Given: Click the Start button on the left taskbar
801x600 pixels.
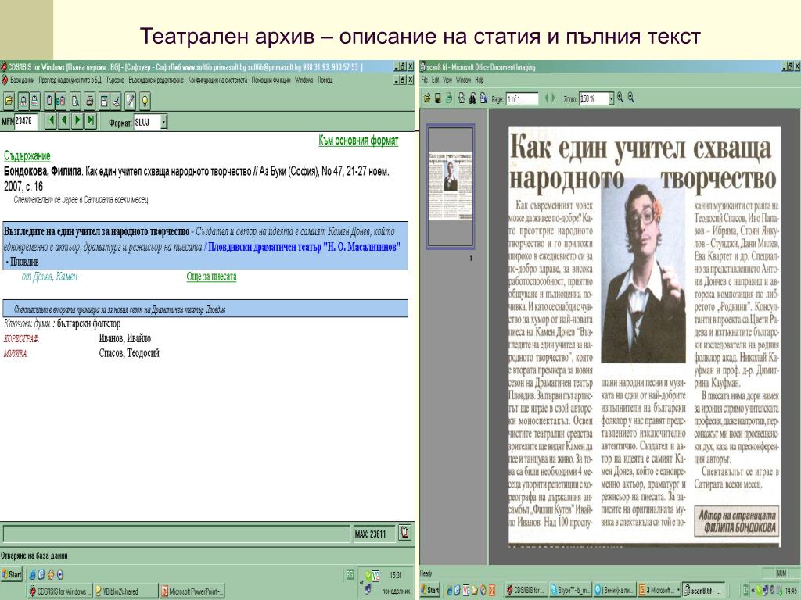Looking at the screenshot, I should point(12,574).
